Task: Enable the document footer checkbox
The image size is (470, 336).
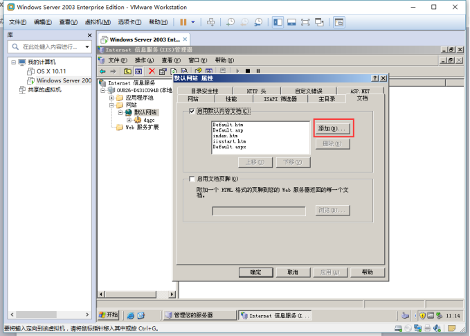Action: (x=192, y=179)
